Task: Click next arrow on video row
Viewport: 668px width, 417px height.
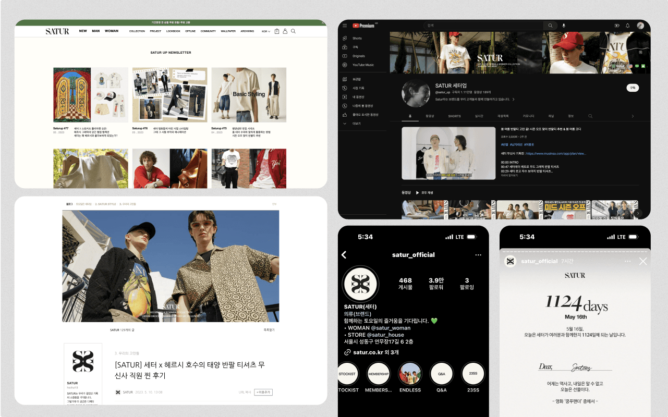Action: tap(637, 213)
